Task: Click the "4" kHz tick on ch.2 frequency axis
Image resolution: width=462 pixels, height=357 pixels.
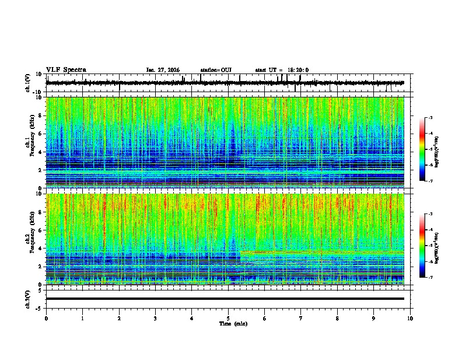Action: (x=41, y=249)
